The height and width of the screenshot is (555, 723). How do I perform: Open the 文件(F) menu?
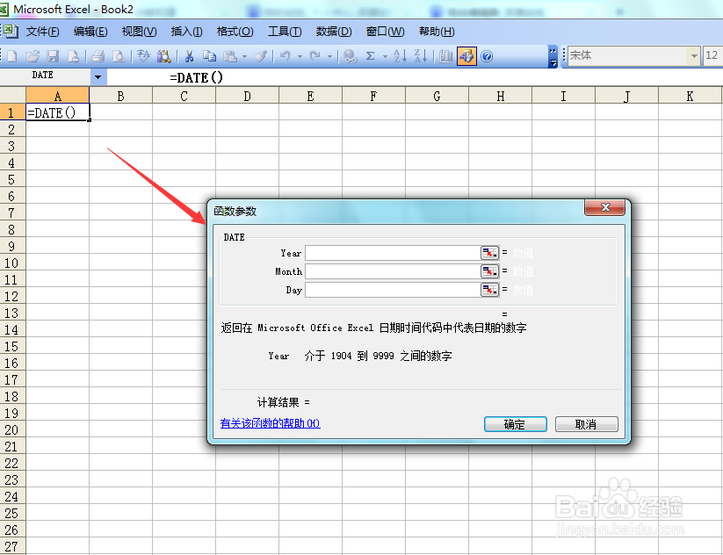tap(42, 32)
